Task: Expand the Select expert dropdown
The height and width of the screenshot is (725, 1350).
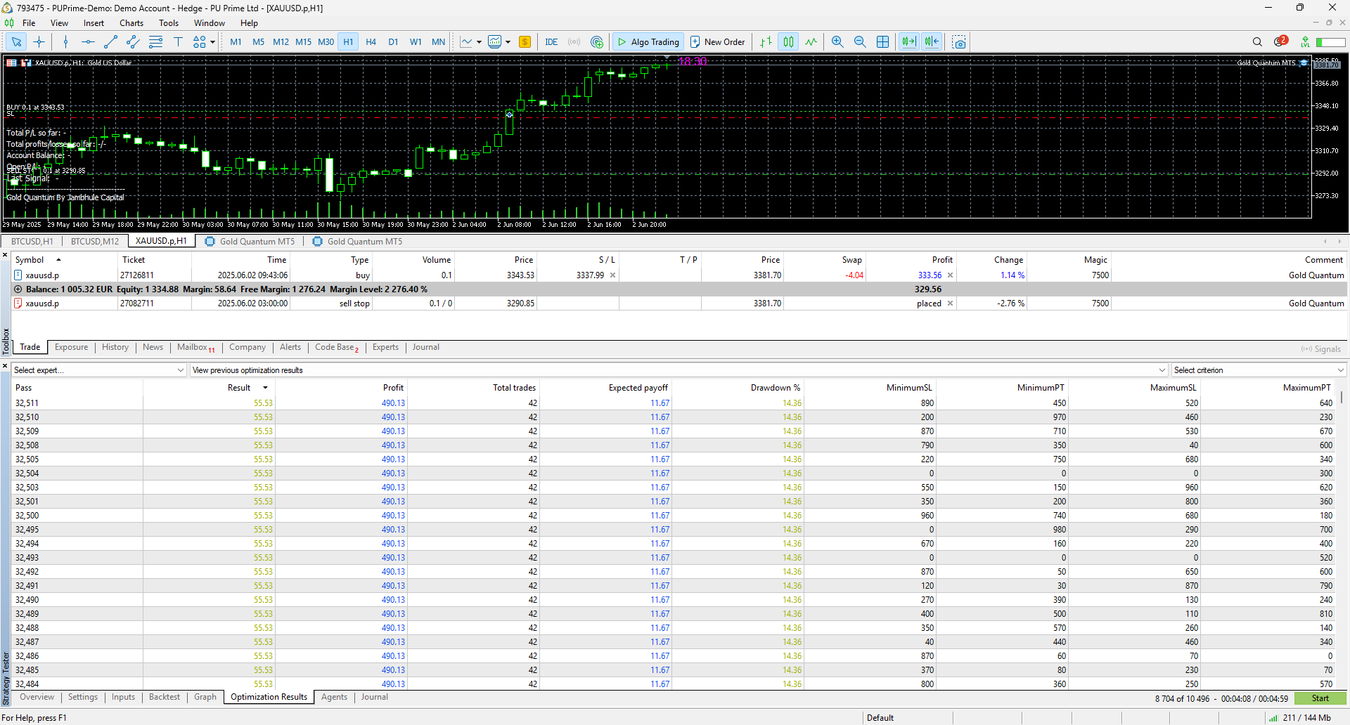Action: pyautogui.click(x=180, y=370)
